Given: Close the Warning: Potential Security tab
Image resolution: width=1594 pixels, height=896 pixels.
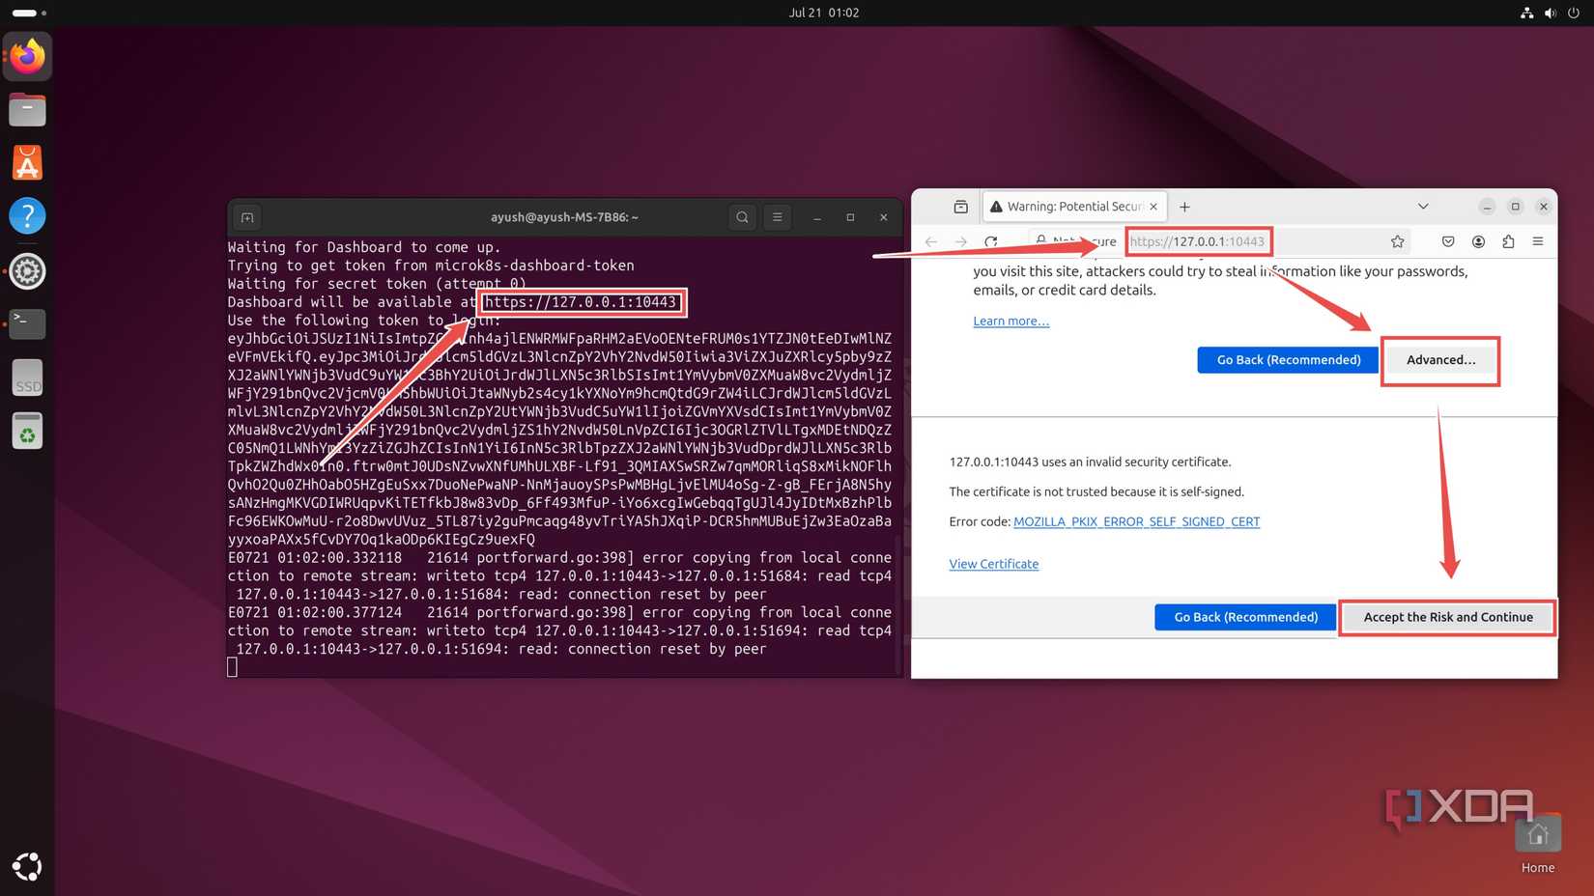Looking at the screenshot, I should (x=1153, y=207).
